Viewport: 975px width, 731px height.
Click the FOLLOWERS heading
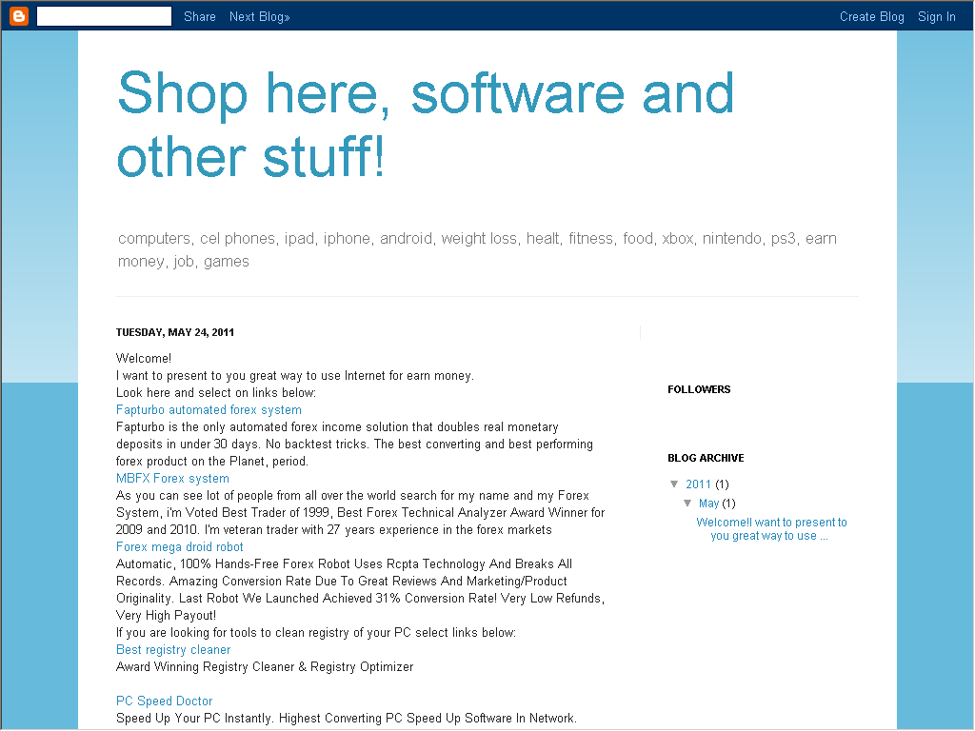699,389
